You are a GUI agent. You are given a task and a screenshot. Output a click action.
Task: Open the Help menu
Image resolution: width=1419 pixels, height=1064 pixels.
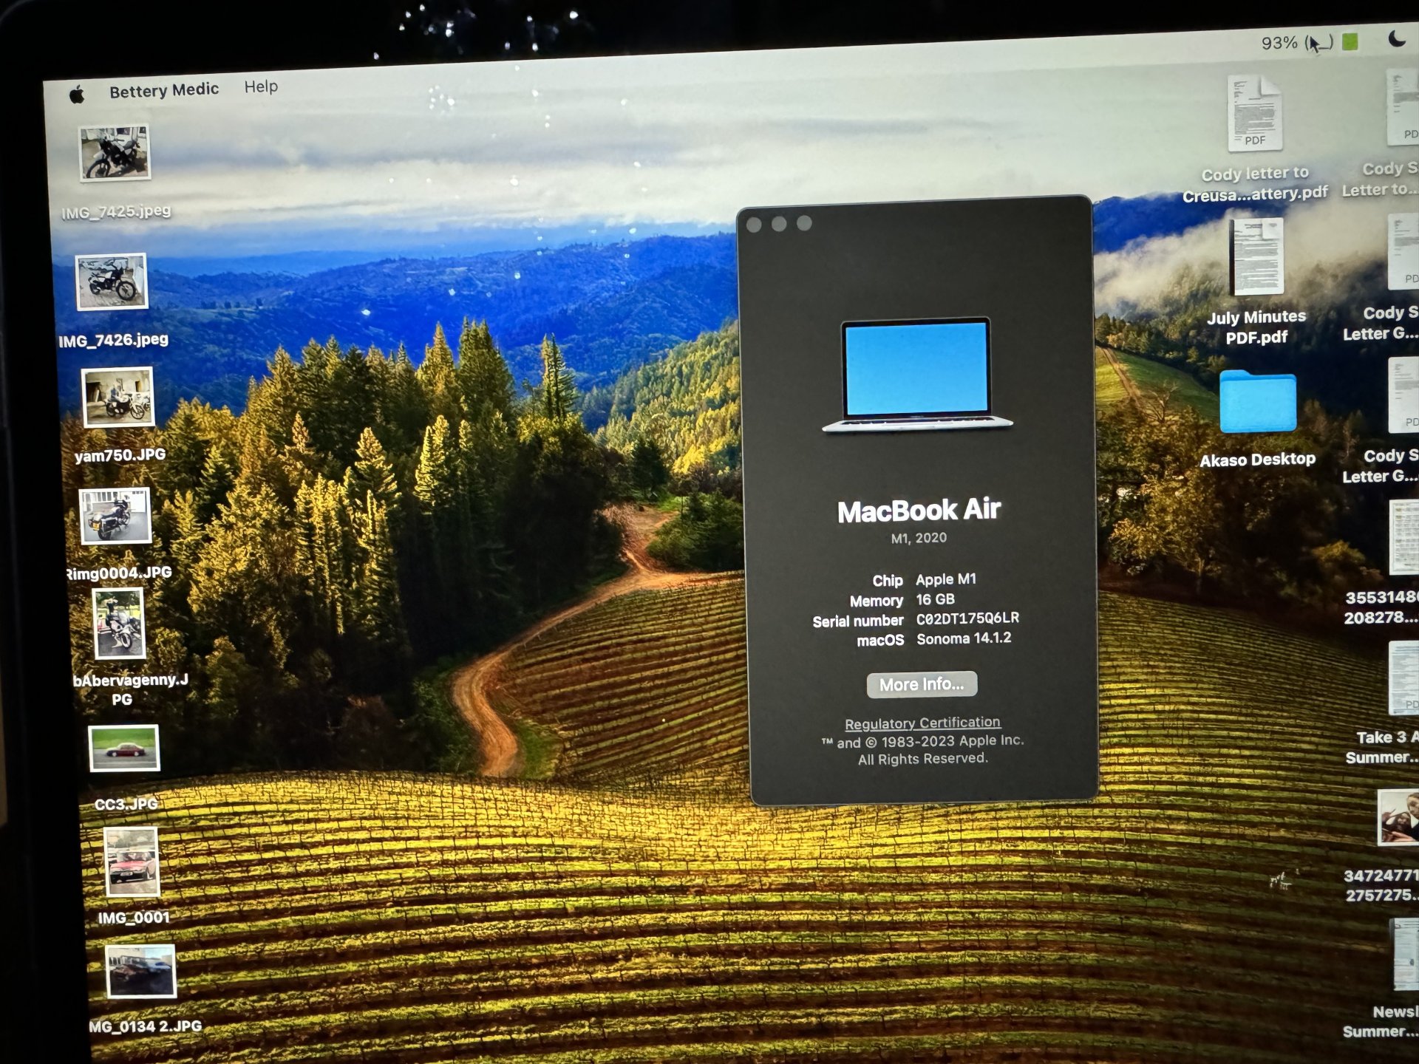tap(261, 86)
